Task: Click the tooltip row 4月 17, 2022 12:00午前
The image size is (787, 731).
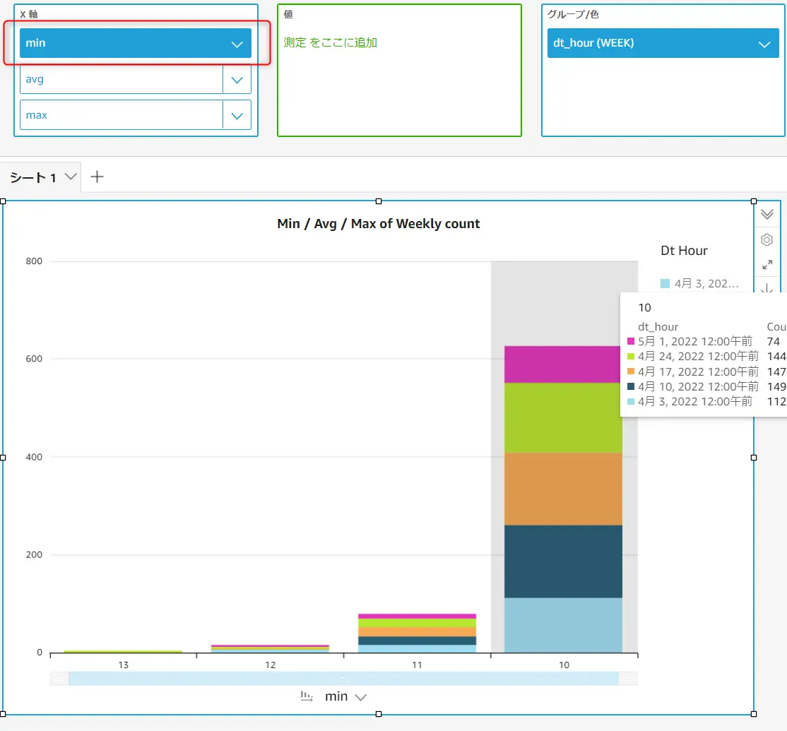Action: click(698, 372)
